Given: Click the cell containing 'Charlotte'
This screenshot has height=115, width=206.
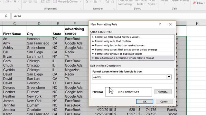Looking at the screenshot, I should tap(39, 110).
